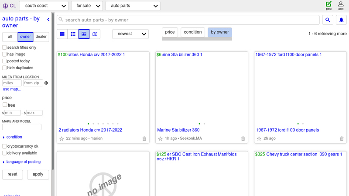Viewport: 349px width, 196px height.
Task: Open the use map... link
Action: tap(12, 89)
